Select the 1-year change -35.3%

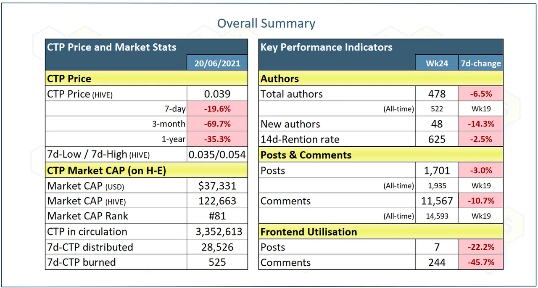coord(217,139)
